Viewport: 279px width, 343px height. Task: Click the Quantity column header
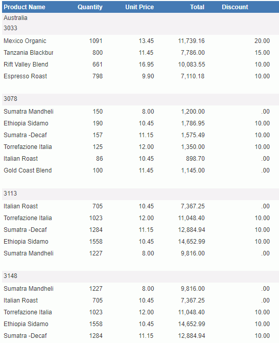90,7
